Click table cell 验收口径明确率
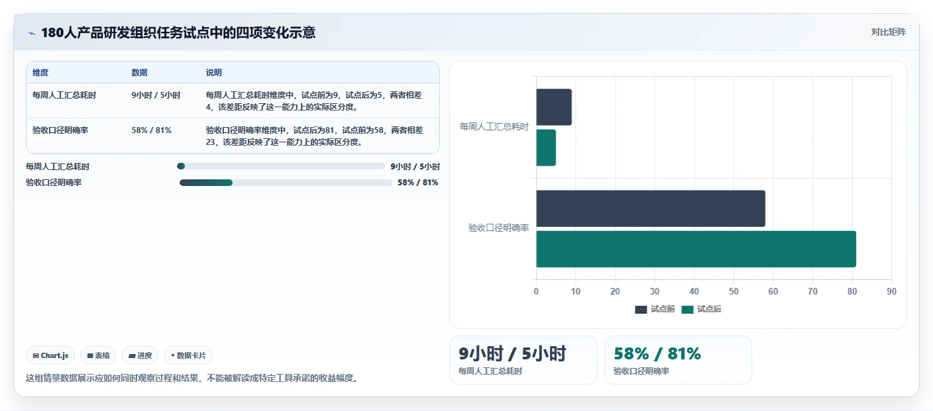Image resolution: width=933 pixels, height=411 pixels. click(60, 130)
